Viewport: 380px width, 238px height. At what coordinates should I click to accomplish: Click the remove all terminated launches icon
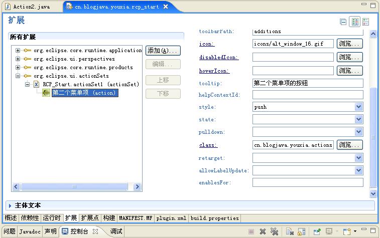pos(275,231)
